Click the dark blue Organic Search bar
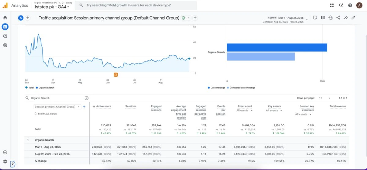Image resolution: width=367 pixels, height=170 pixels. coord(277,47)
